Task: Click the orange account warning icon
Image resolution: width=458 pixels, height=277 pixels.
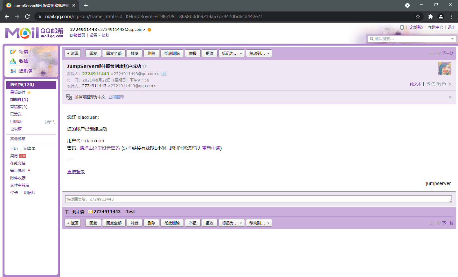Action: tap(149, 30)
